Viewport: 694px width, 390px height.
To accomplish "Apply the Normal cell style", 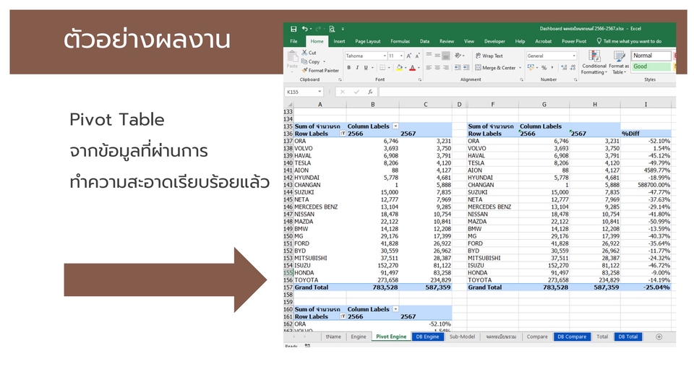I will click(651, 56).
